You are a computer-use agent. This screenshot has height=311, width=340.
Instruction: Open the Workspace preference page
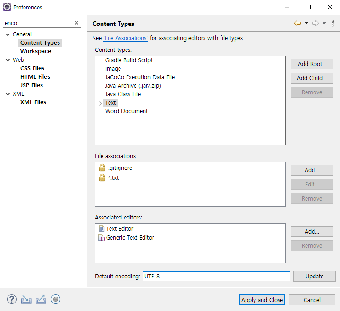[35, 51]
